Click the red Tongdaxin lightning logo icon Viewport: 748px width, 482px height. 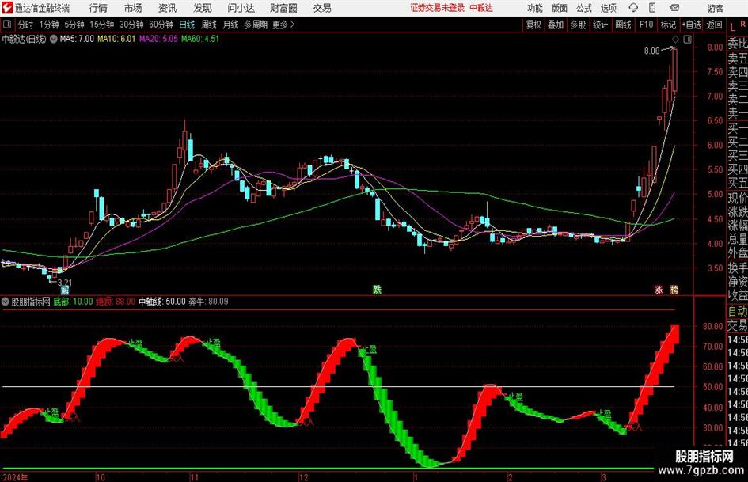pos(7,8)
